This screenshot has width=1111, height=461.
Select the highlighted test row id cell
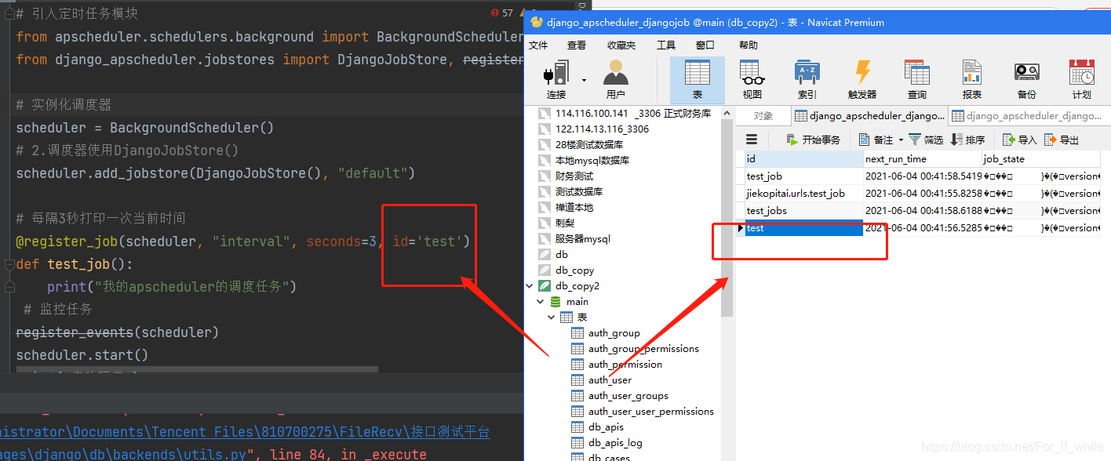coord(803,228)
